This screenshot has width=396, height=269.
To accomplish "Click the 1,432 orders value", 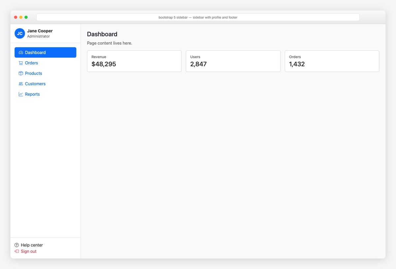I will [x=297, y=64].
